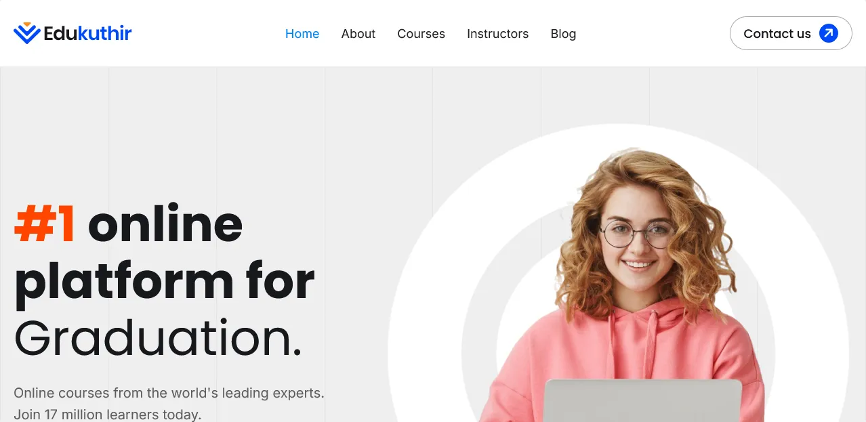The width and height of the screenshot is (866, 422).
Task: Select the Graduation. heading word
Action: point(158,338)
